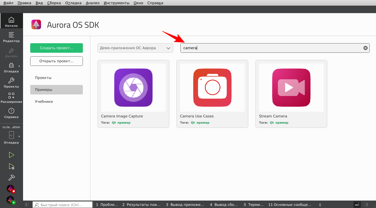Open the Проекты mode with wrench icon
Screen dimensions: 376x208
point(11,83)
